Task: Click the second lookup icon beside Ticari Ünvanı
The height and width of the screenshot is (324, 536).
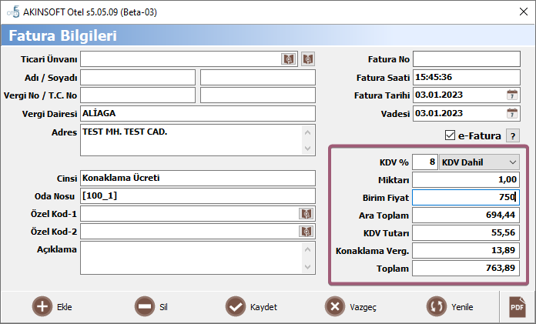Action: tap(308, 59)
